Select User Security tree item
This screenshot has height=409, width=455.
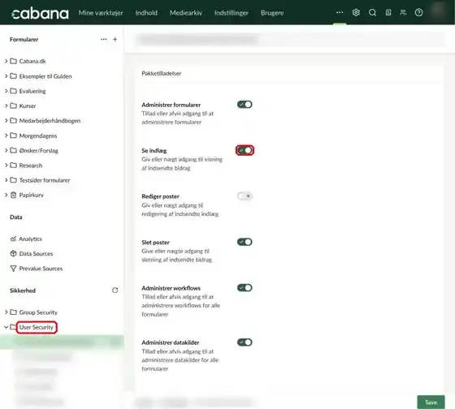(x=37, y=327)
